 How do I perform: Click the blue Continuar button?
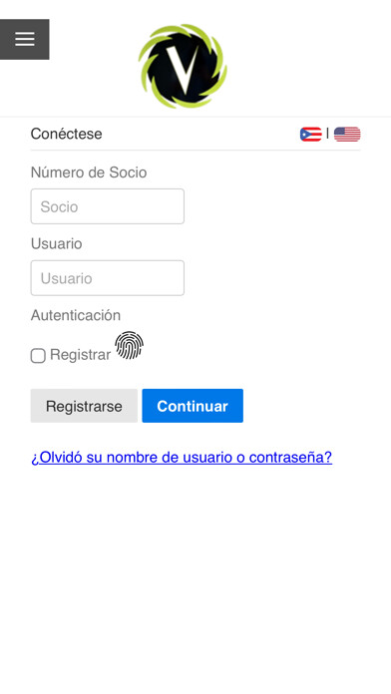pos(193,406)
